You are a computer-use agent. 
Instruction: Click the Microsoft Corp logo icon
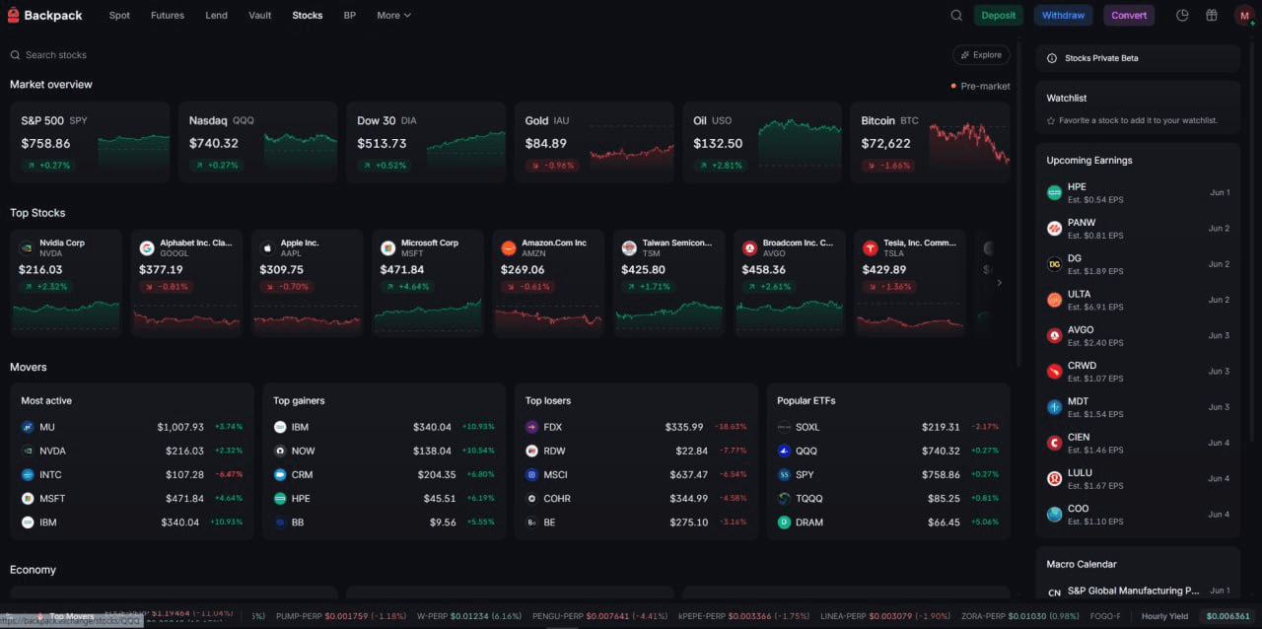point(388,247)
